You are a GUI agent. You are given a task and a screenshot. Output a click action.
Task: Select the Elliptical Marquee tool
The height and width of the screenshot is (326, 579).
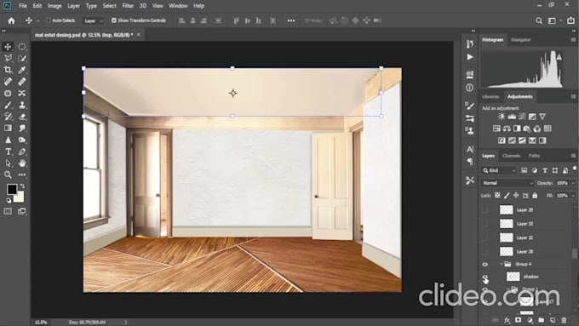pos(22,47)
